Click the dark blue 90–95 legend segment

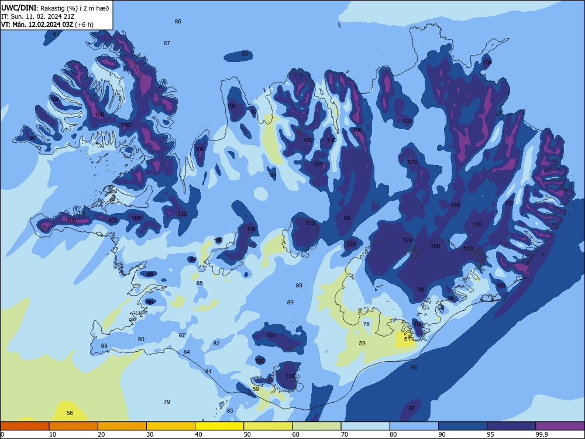463,426
